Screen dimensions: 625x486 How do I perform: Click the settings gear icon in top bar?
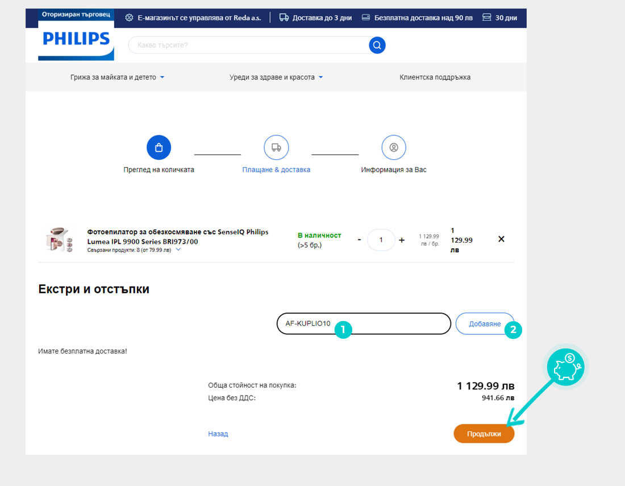click(x=129, y=18)
